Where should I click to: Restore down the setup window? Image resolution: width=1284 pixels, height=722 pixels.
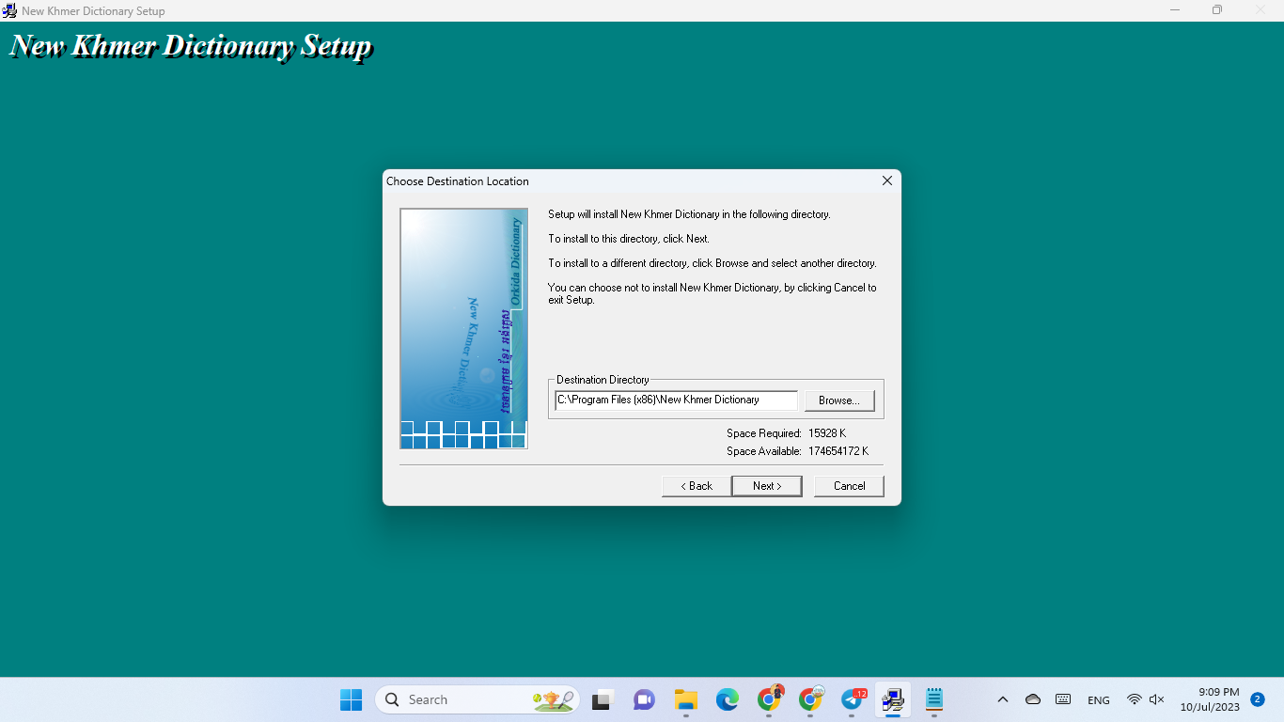[x=1217, y=10]
